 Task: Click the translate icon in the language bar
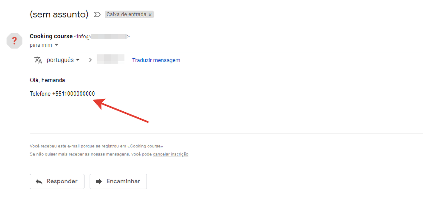coord(38,60)
